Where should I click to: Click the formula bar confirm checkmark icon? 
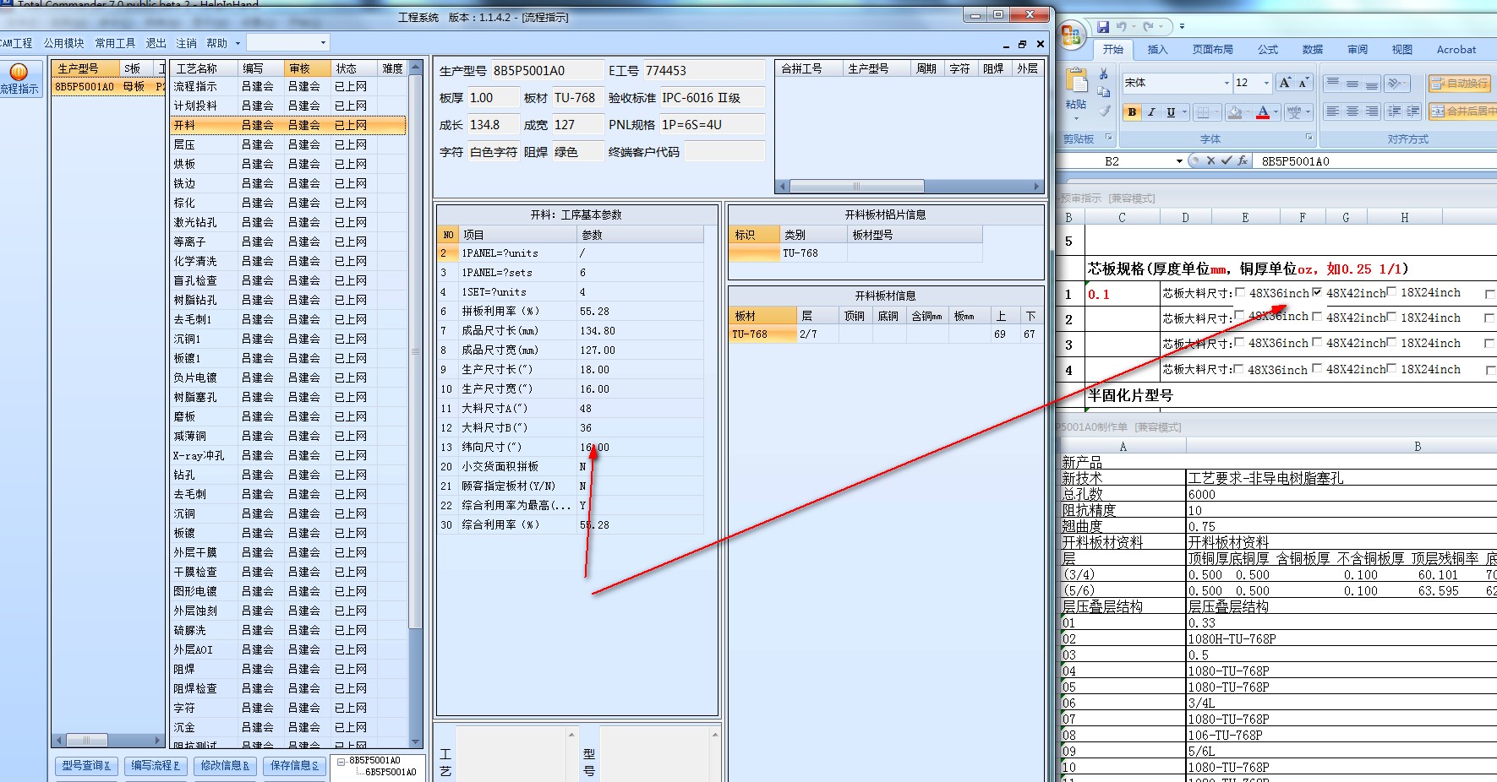point(1226,160)
